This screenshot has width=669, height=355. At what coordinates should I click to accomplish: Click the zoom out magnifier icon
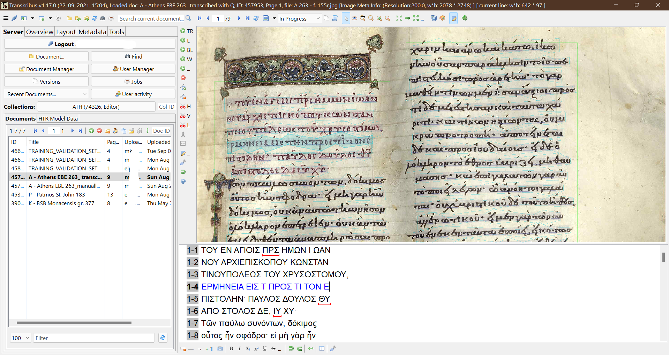pos(388,18)
